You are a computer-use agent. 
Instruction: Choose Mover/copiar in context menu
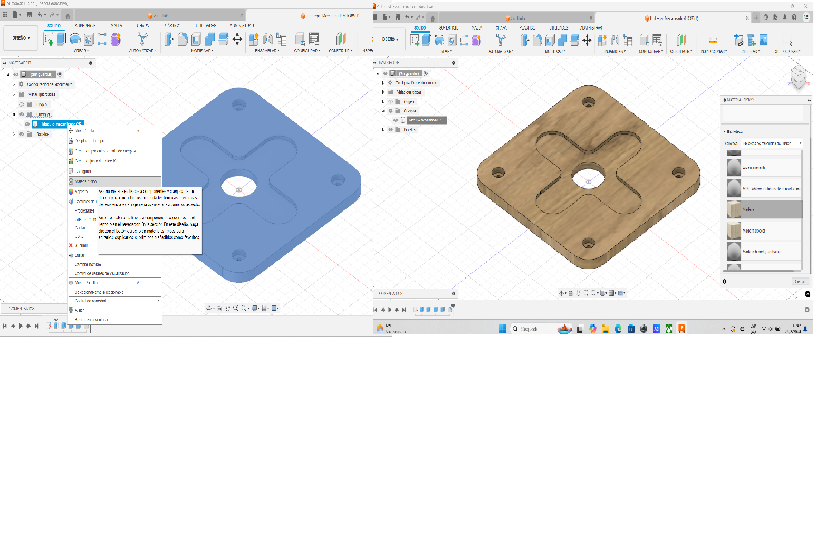click(x=114, y=131)
